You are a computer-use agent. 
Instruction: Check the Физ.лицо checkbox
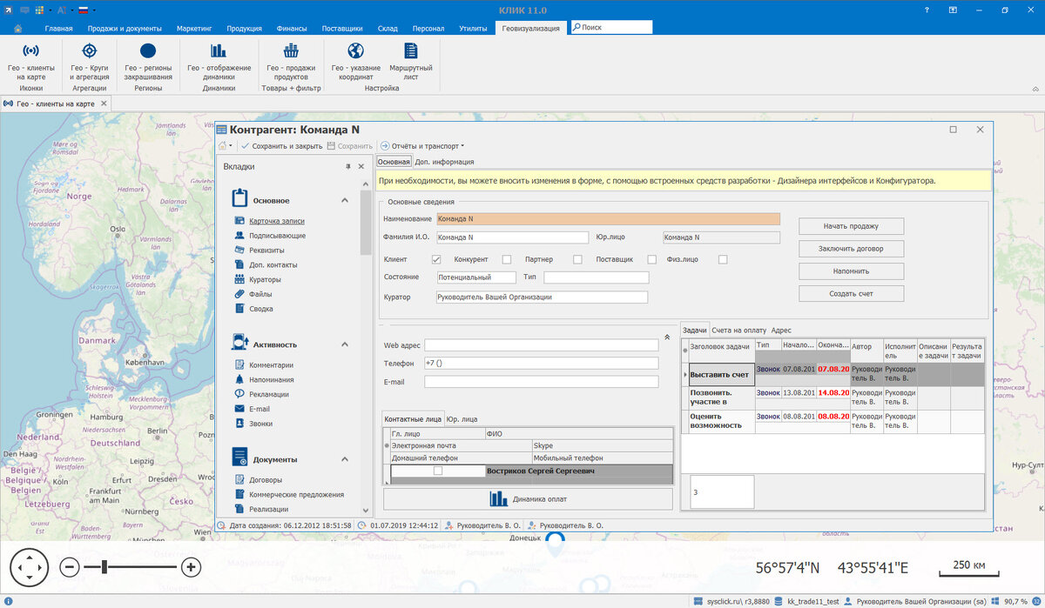pyautogui.click(x=722, y=259)
